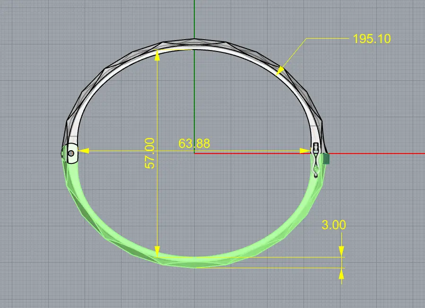Image resolution: width=425 pixels, height=308 pixels.
Task: Click the red X axis line
Action: click(x=378, y=153)
